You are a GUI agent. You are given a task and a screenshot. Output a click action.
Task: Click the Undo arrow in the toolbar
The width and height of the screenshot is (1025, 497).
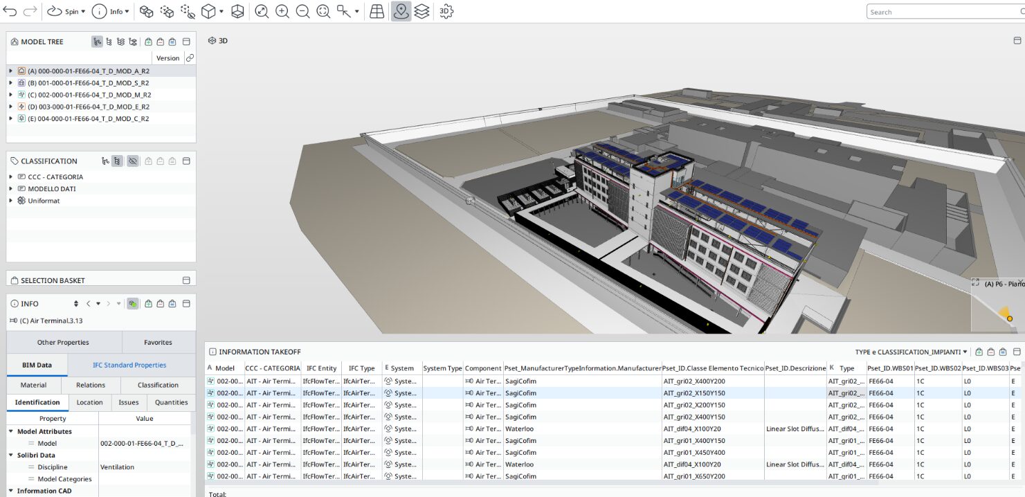tap(10, 12)
